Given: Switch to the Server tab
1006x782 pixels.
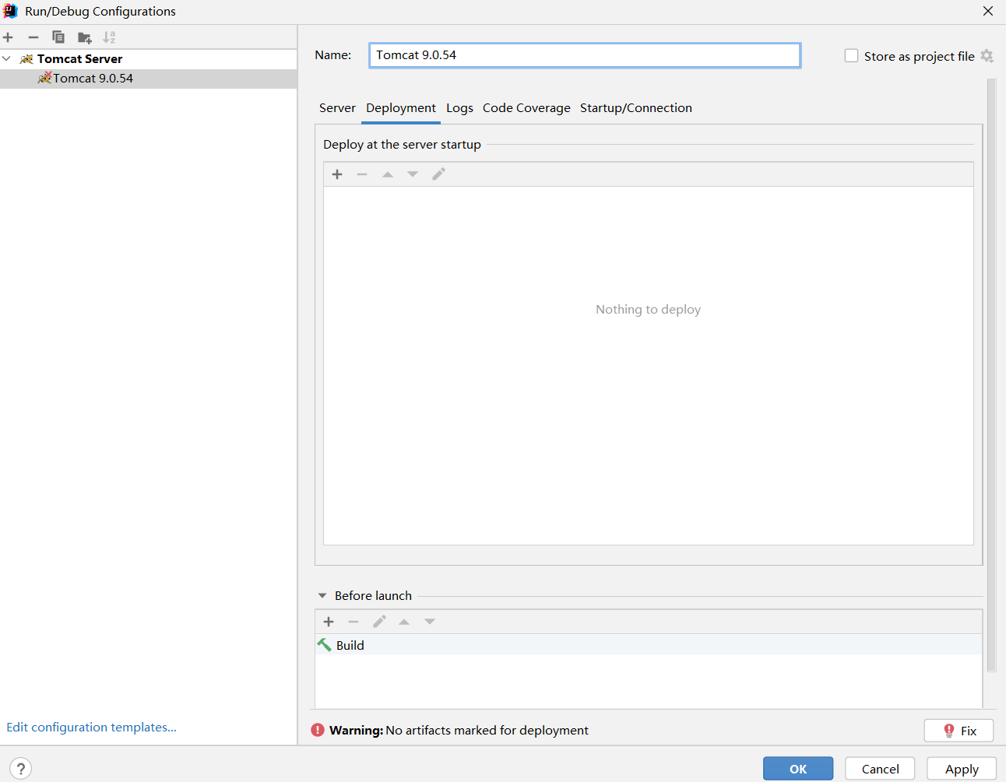Looking at the screenshot, I should click(337, 108).
